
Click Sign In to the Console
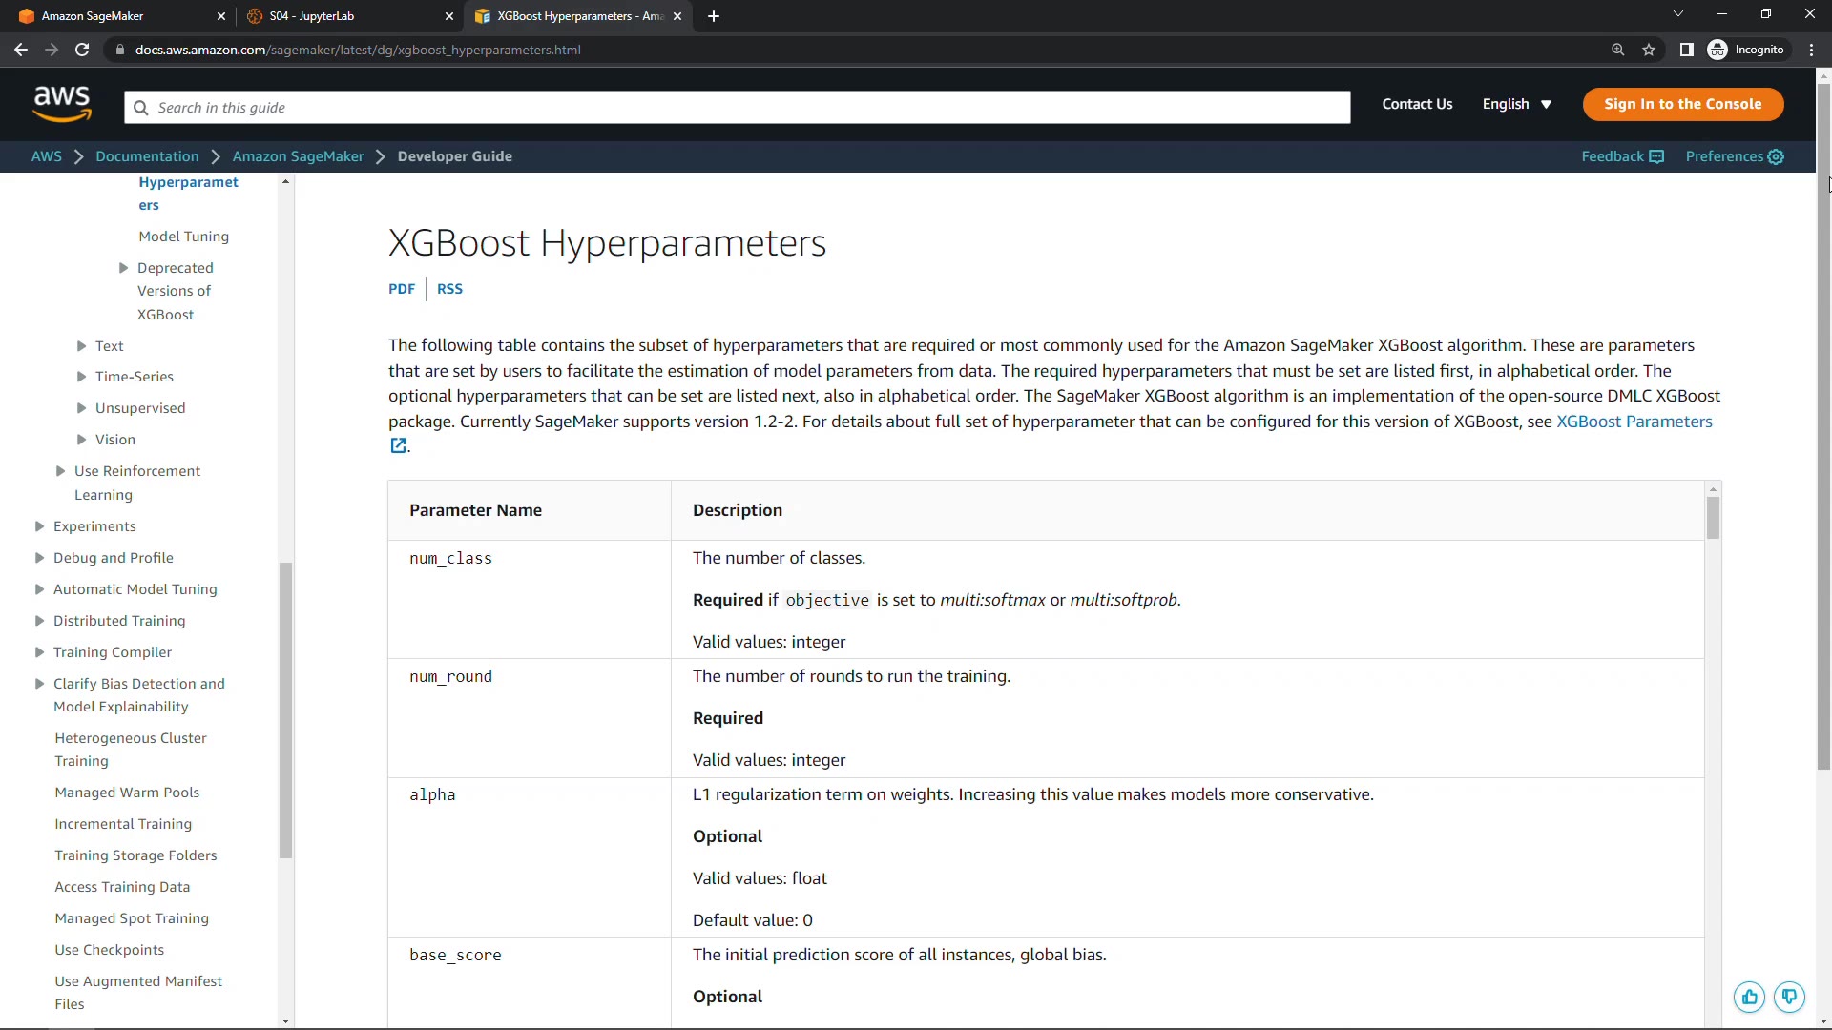pyautogui.click(x=1682, y=104)
